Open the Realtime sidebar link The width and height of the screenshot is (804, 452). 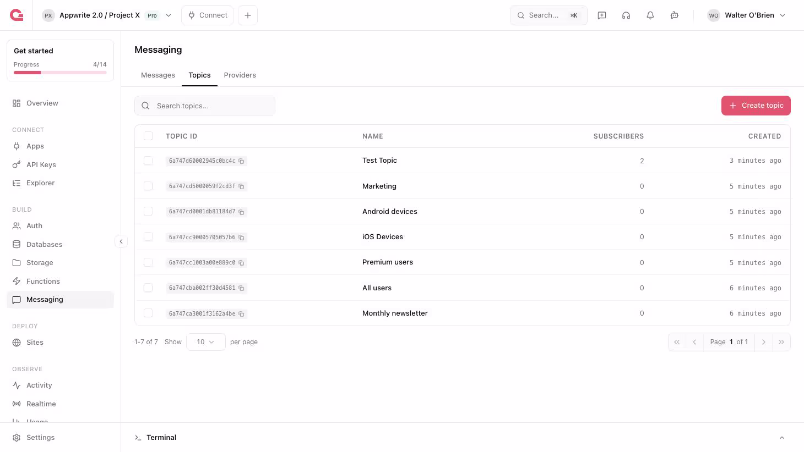click(60, 404)
